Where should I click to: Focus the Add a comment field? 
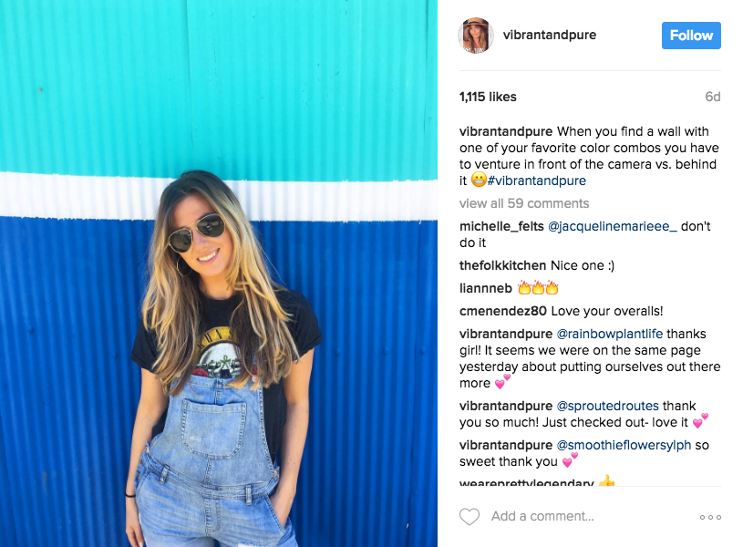coord(542,516)
